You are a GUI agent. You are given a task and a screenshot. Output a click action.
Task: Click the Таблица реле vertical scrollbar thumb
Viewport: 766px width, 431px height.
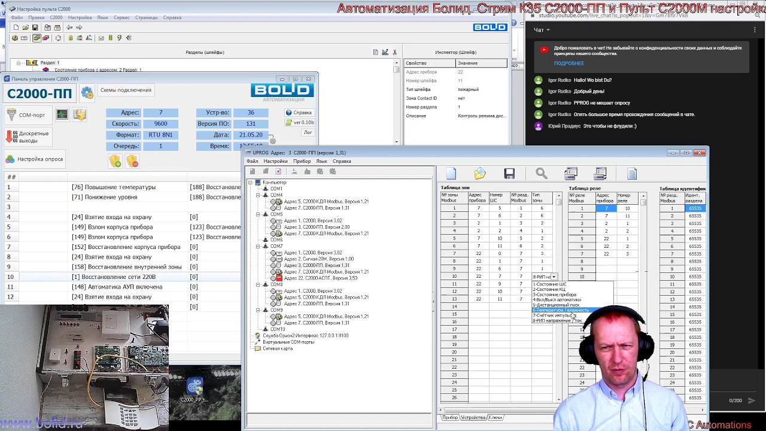point(643,202)
